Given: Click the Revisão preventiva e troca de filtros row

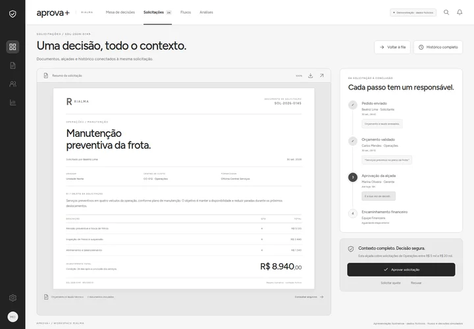Looking at the screenshot, I should (x=184, y=228).
